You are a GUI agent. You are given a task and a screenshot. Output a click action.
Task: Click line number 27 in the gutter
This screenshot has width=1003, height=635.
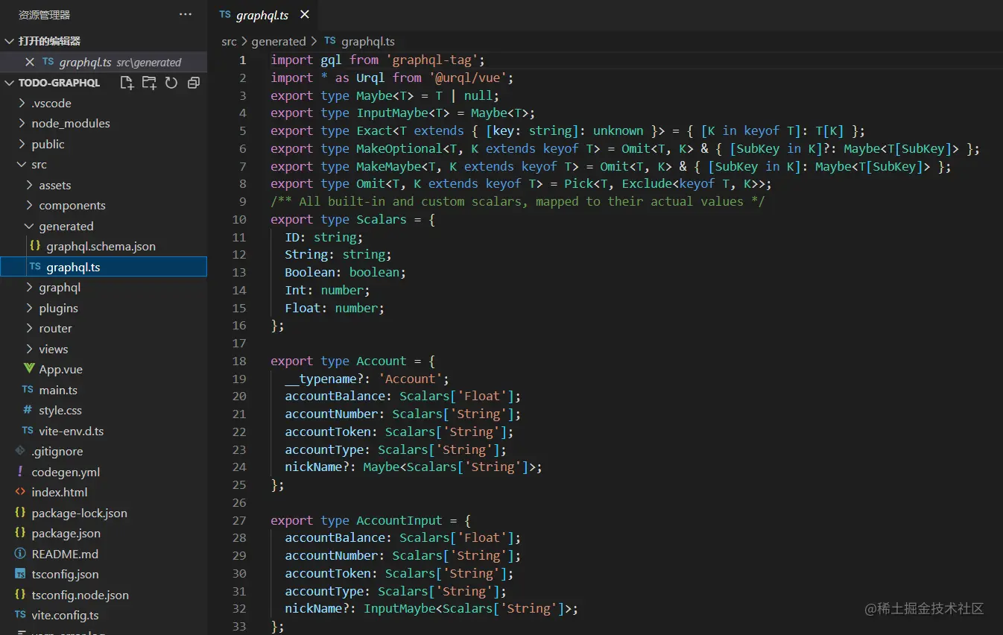(x=239, y=520)
